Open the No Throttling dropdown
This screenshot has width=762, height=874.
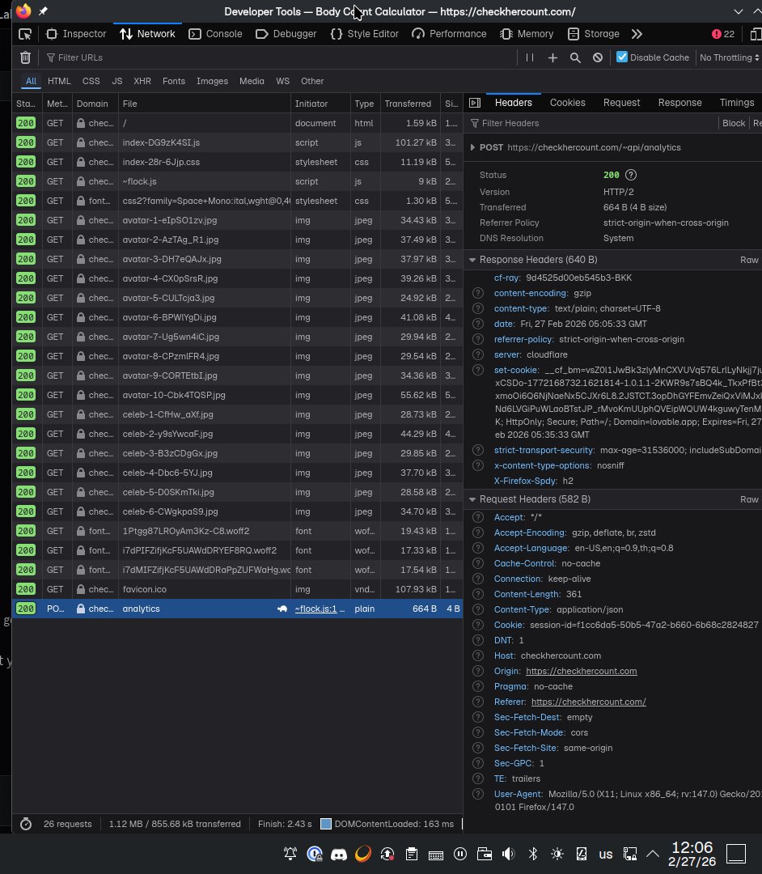tap(729, 57)
